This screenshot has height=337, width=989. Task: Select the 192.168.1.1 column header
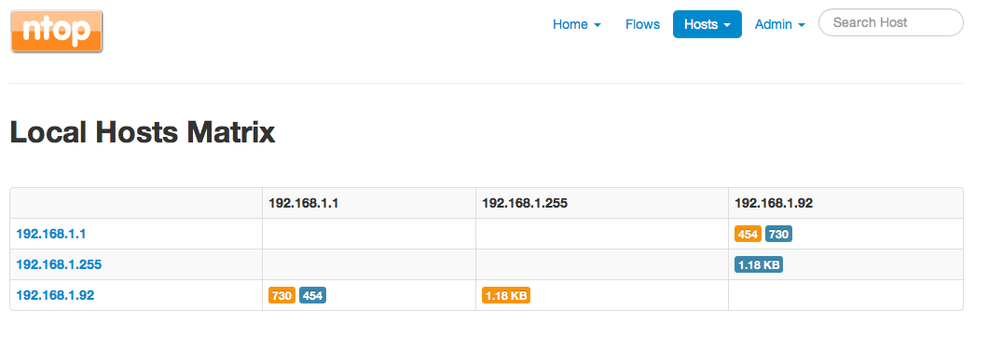tap(304, 203)
